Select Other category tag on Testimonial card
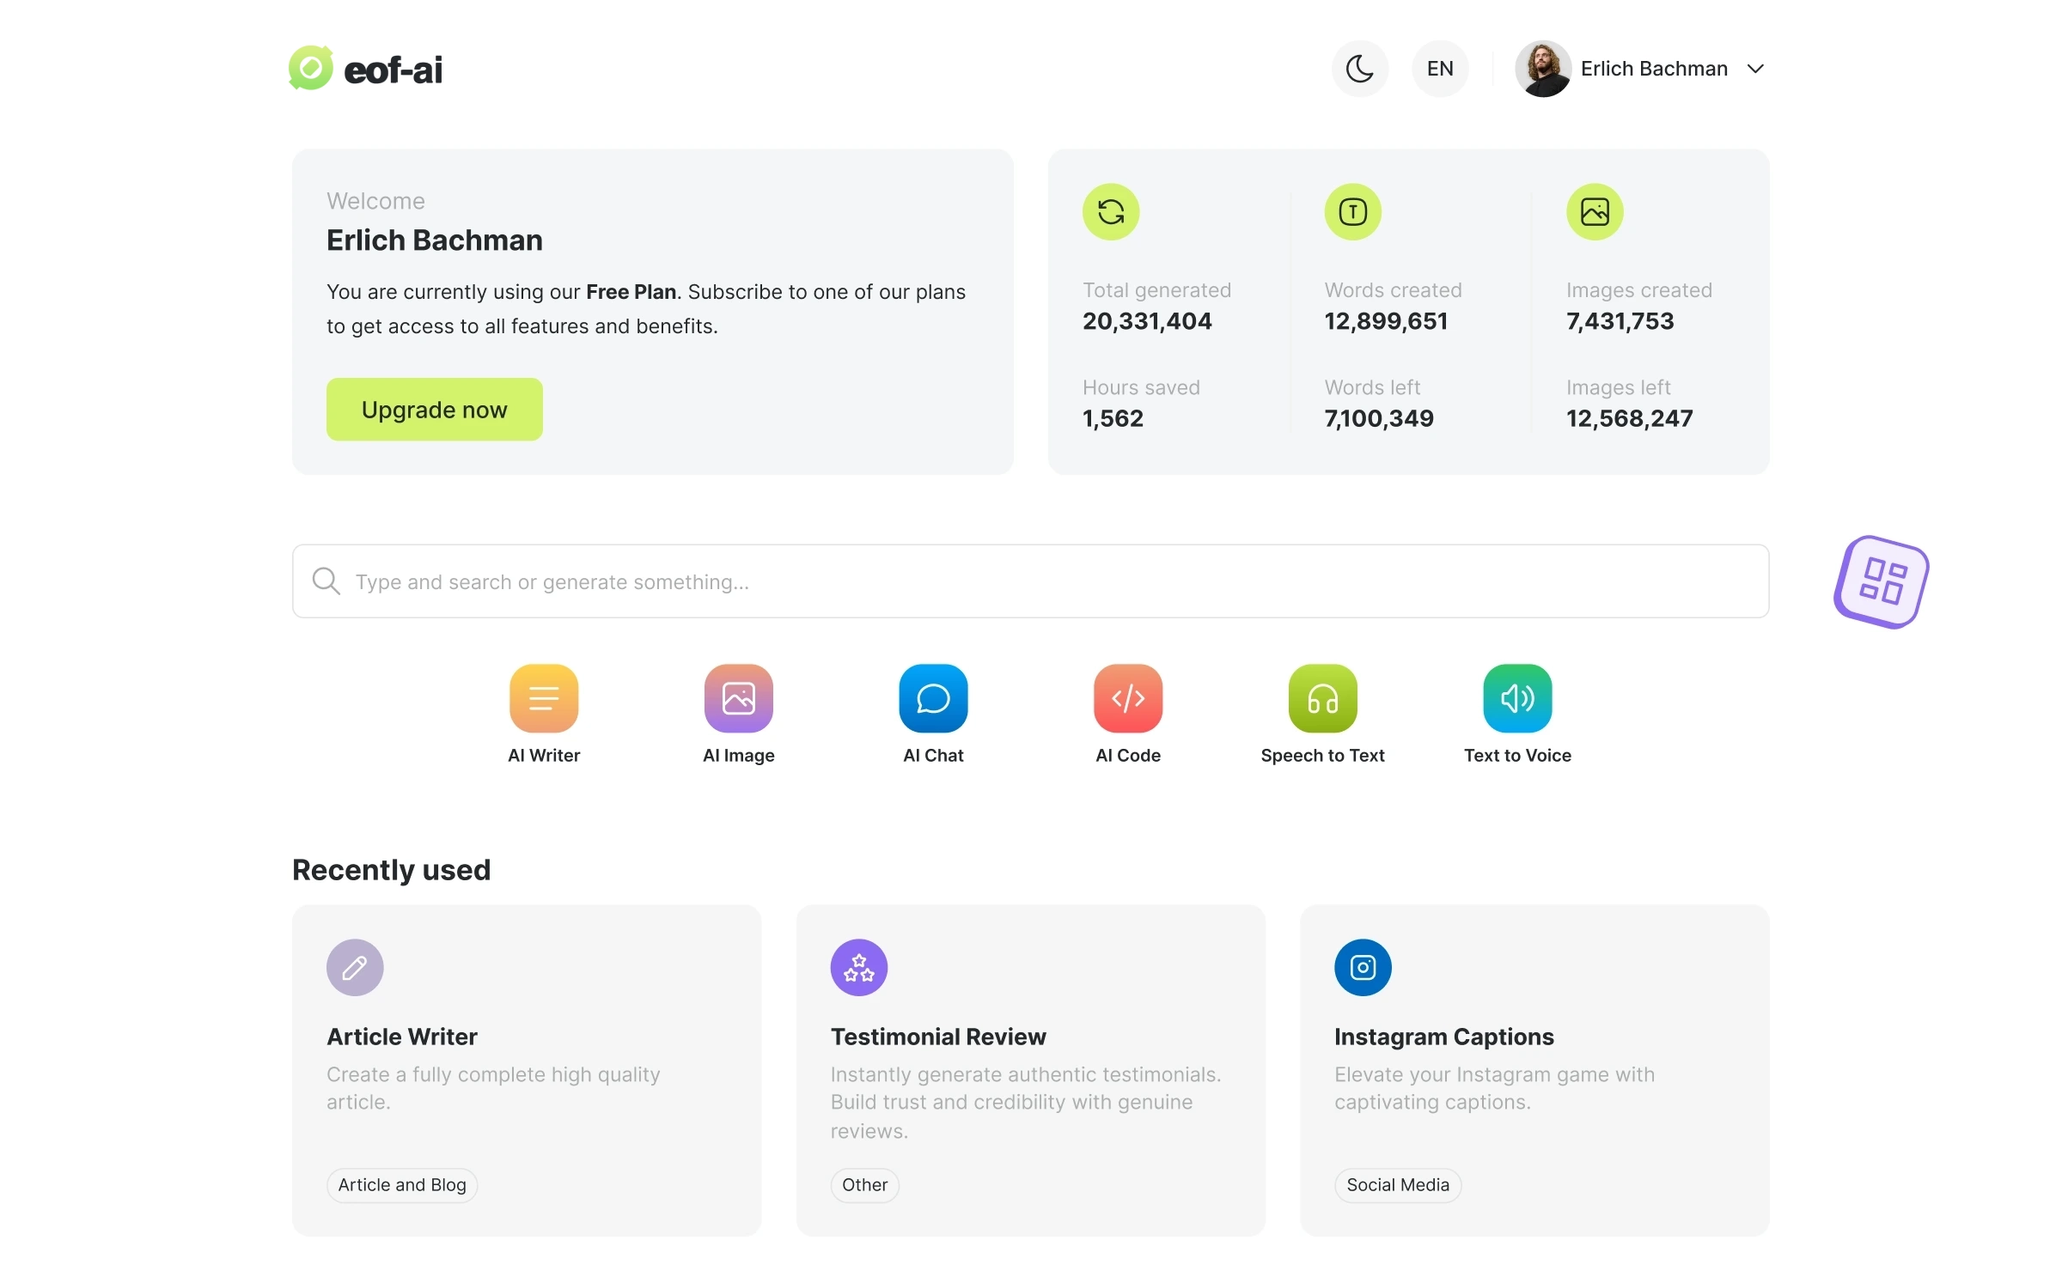Image resolution: width=2062 pixels, height=1271 pixels. (862, 1184)
